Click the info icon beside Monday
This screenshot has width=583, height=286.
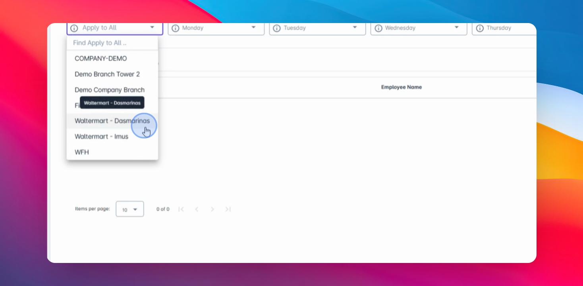point(175,28)
